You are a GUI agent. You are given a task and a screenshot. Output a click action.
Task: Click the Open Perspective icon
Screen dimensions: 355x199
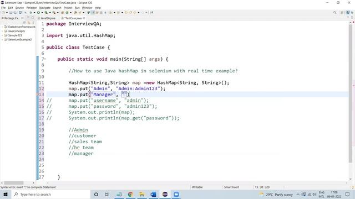342,13
